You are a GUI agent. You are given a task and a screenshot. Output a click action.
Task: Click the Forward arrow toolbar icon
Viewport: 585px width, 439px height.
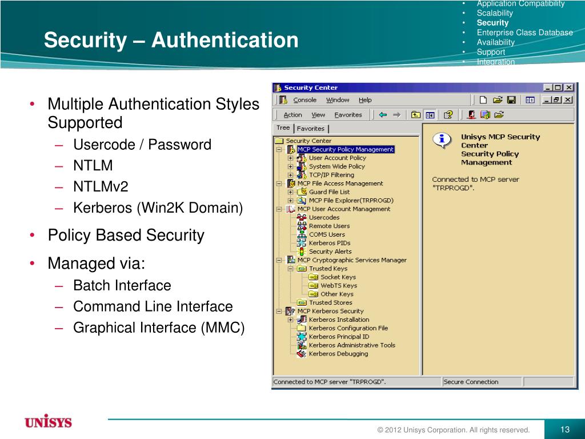(x=397, y=114)
